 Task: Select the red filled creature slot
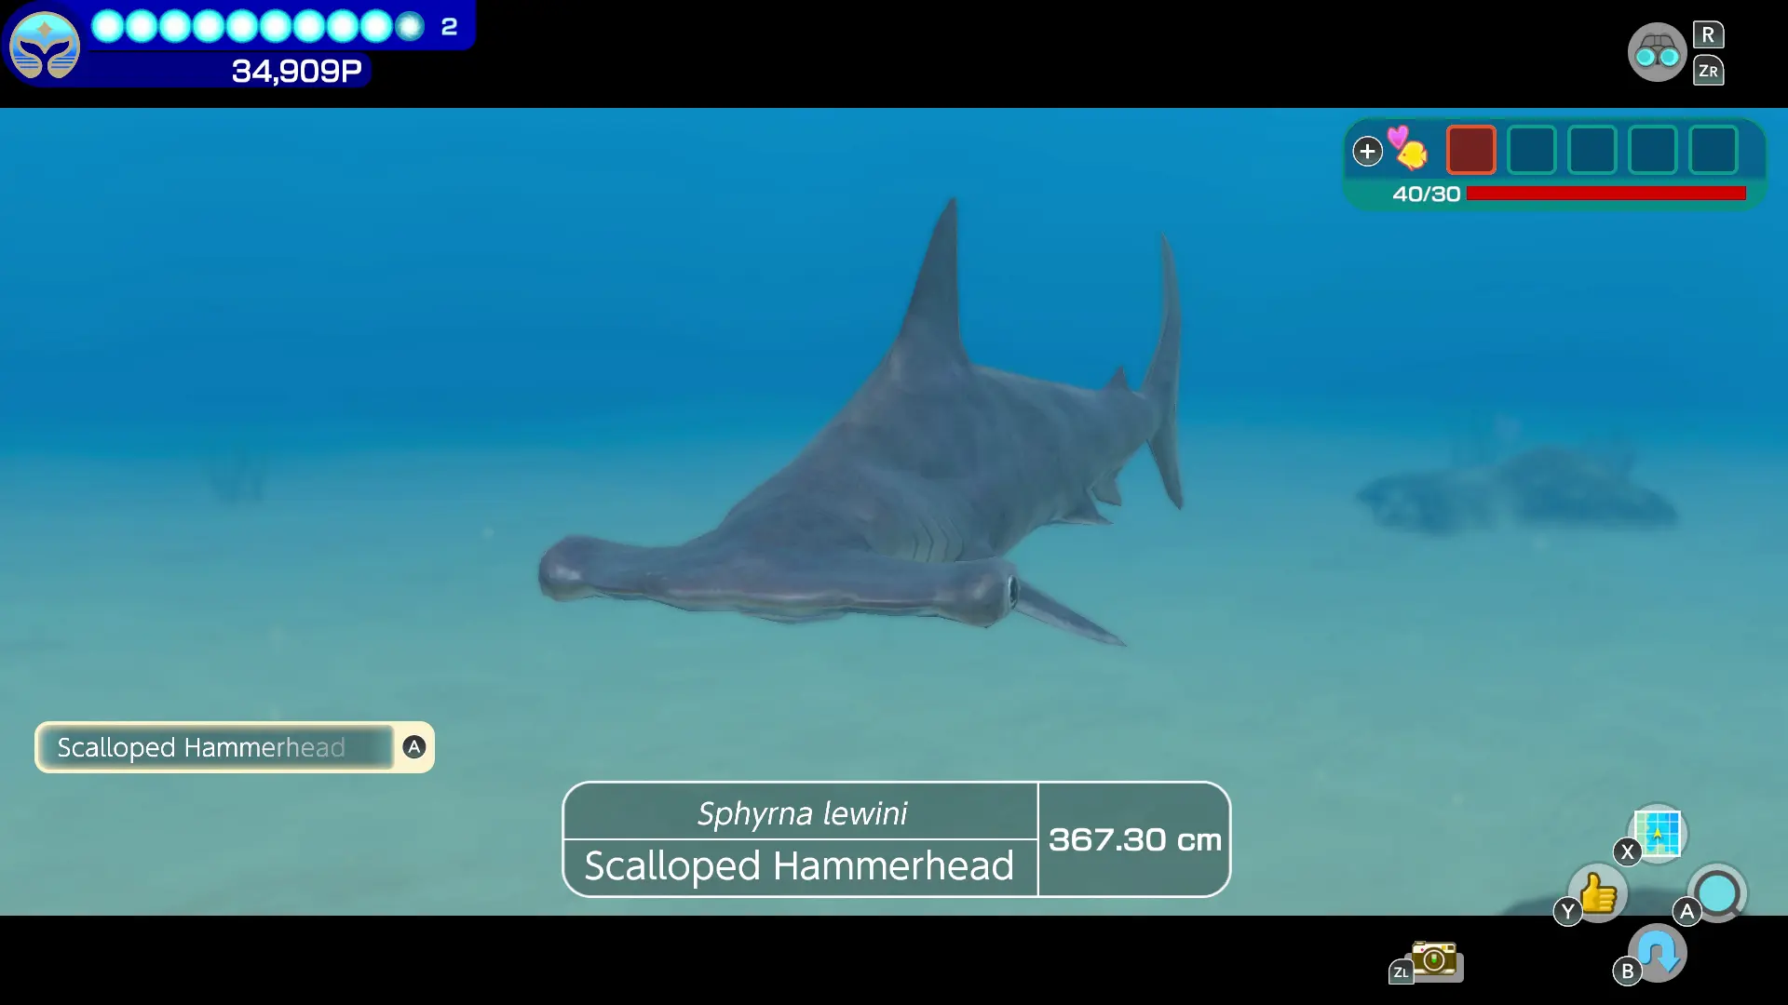[1471, 150]
